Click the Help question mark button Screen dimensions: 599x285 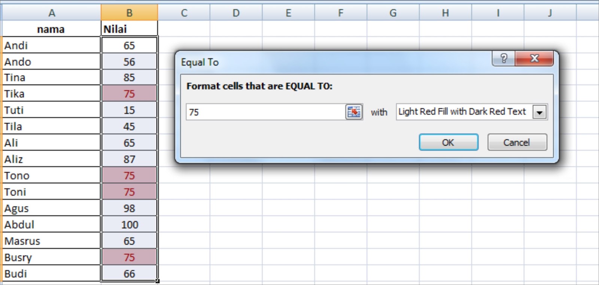(x=504, y=58)
